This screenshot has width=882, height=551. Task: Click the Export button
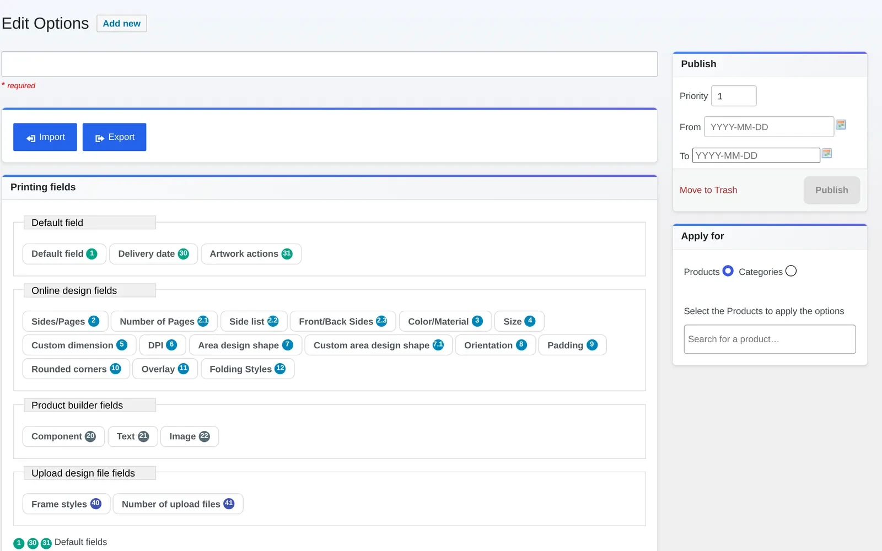click(x=115, y=137)
